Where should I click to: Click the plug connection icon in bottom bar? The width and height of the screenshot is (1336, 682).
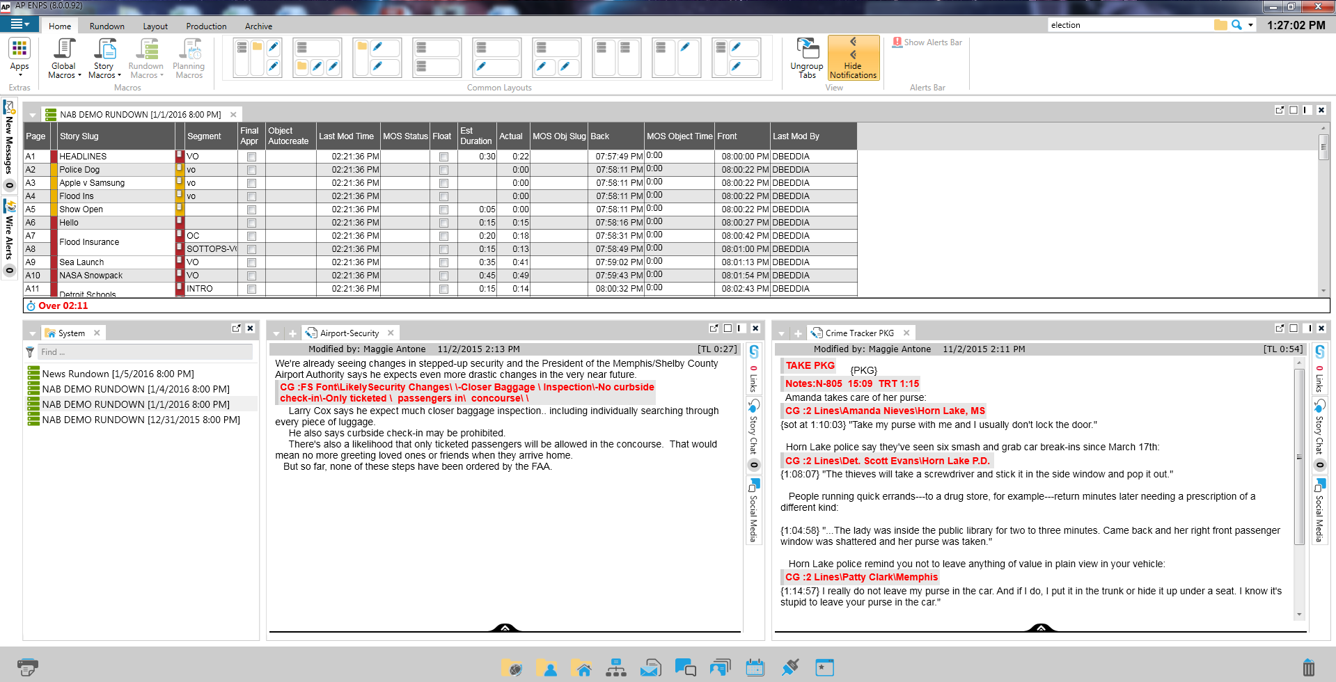[x=789, y=668]
